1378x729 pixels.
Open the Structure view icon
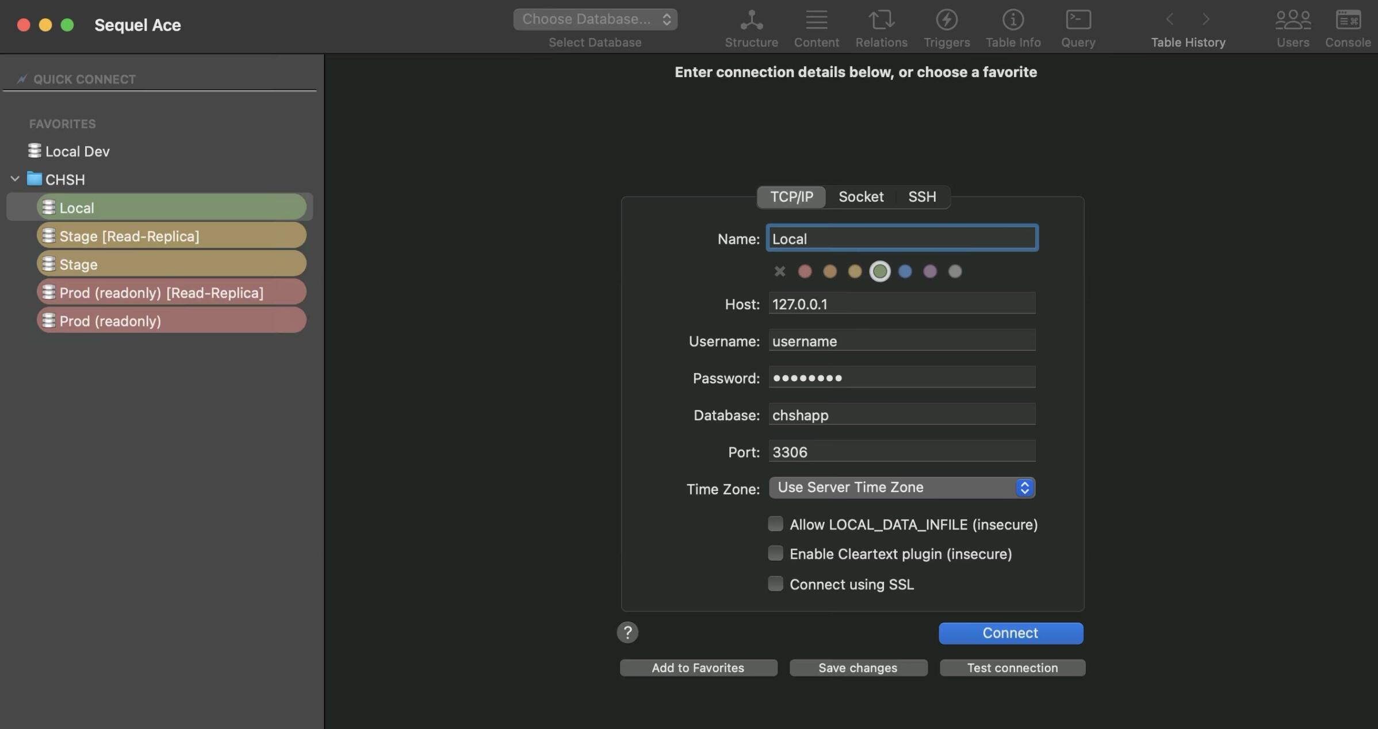[x=751, y=20]
